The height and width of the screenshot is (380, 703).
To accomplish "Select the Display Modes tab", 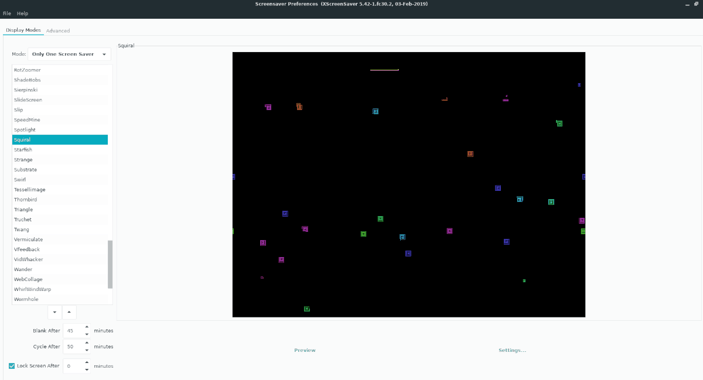I will click(23, 30).
